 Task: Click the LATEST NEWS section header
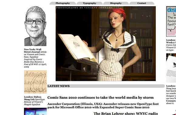pyautogui.click(x=106, y=86)
